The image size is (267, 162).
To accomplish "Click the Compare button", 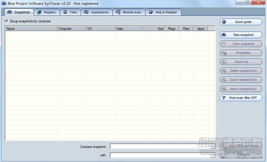I will click(241, 155).
